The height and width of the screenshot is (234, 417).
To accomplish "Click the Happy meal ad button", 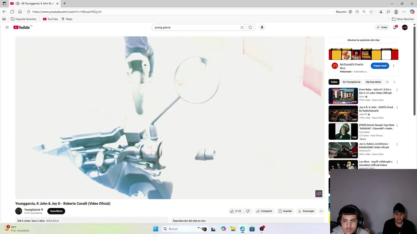I will pos(380,66).
